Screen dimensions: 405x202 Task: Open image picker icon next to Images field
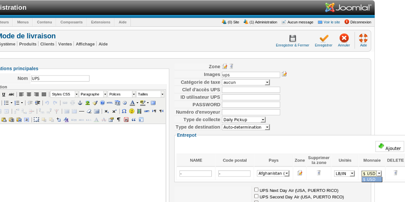coord(284,74)
